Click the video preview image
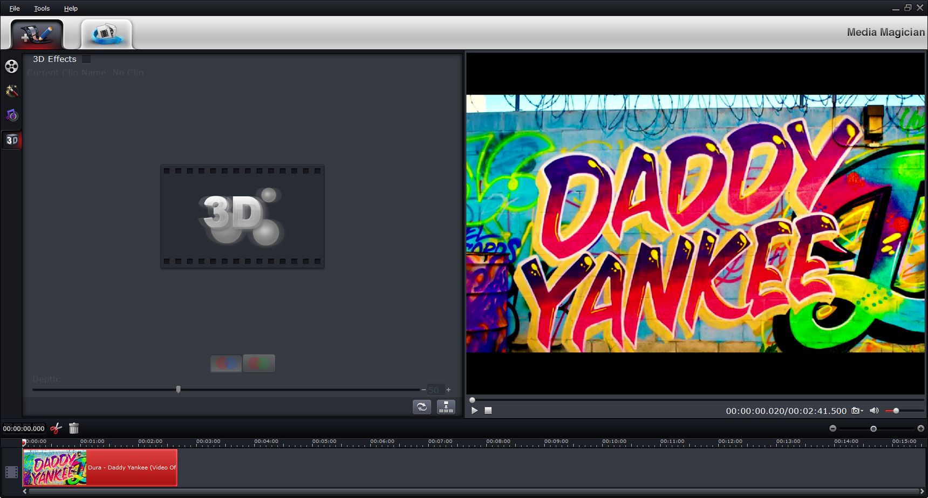Viewport: 928px width, 498px height. click(x=695, y=223)
